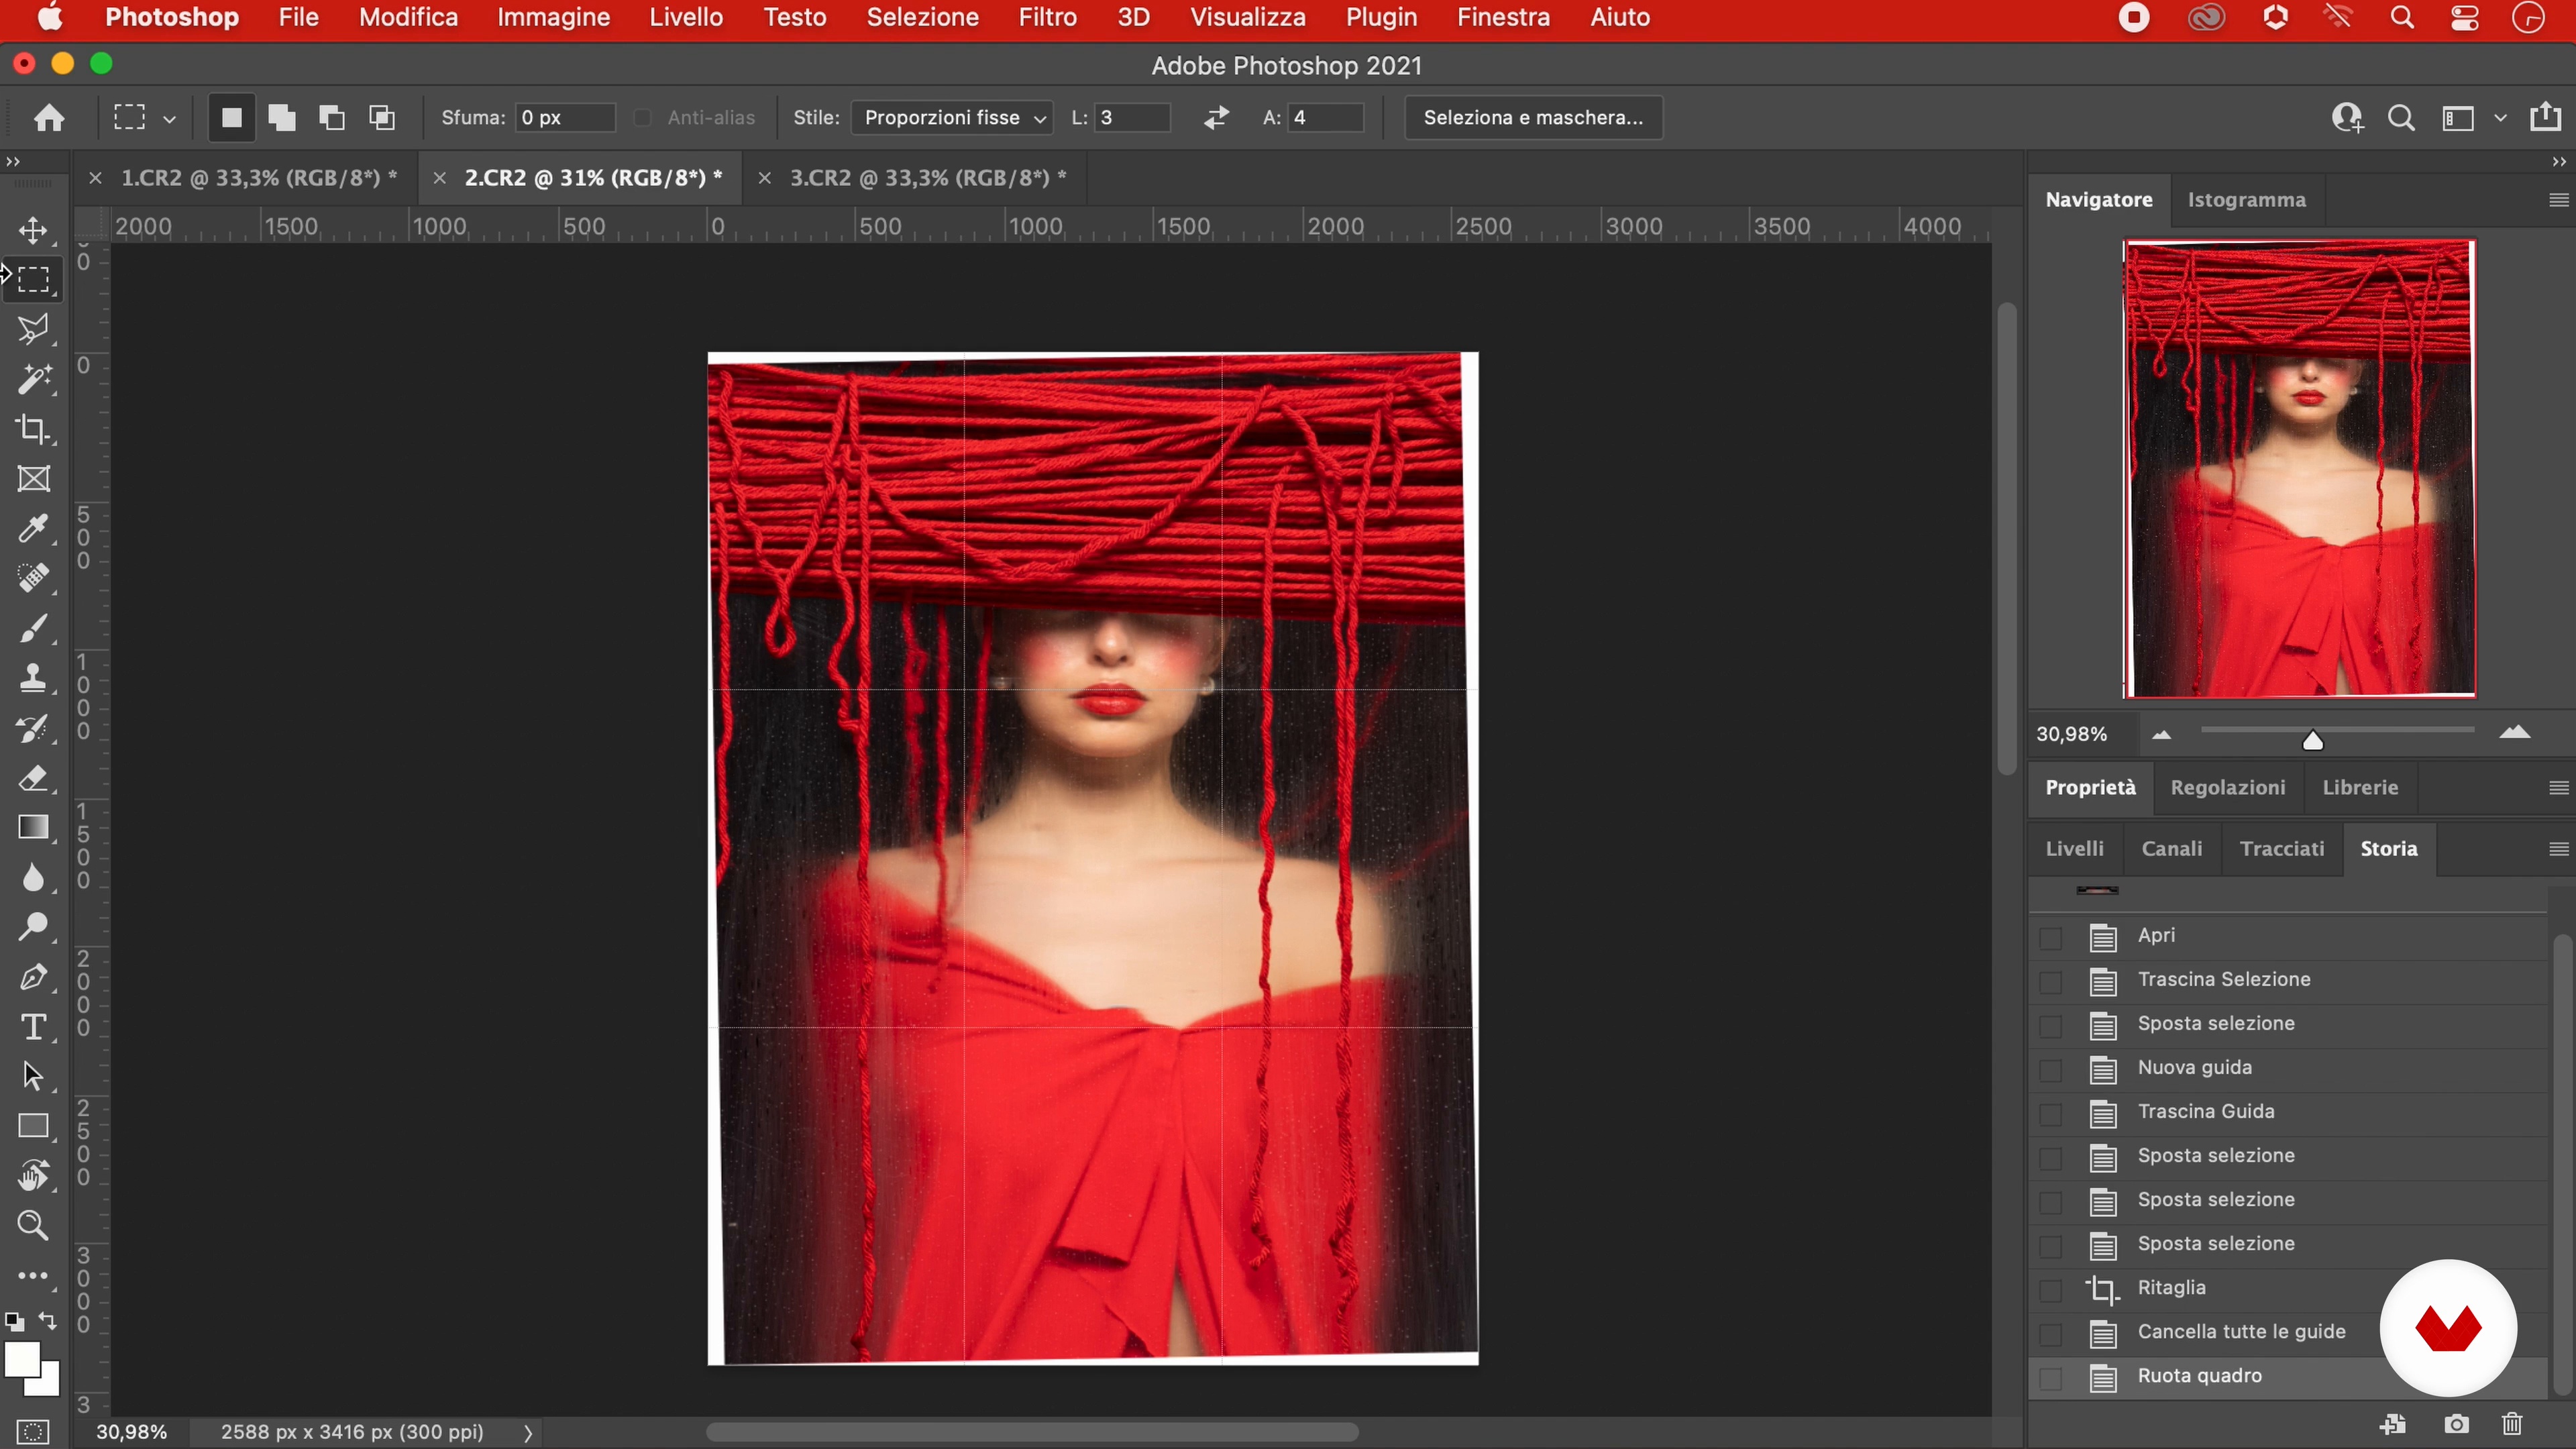2576x1449 pixels.
Task: Select the Rectangle shape tool
Action: pyautogui.click(x=33, y=1126)
